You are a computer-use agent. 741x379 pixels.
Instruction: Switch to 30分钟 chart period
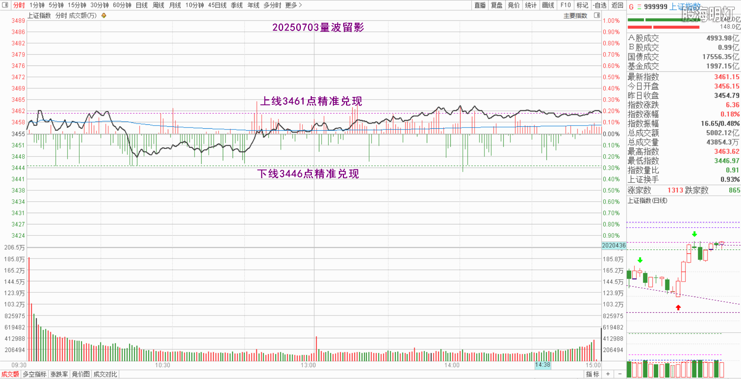tap(100, 5)
